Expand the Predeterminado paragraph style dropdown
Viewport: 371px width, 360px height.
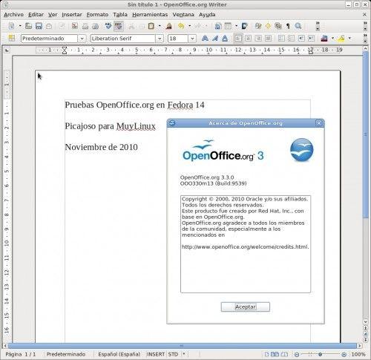pyautogui.click(x=82, y=39)
